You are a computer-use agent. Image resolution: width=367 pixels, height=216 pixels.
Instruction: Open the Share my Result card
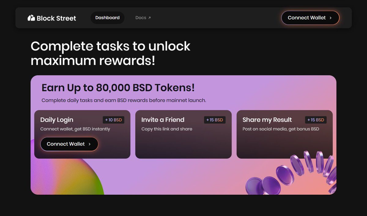tap(284, 134)
